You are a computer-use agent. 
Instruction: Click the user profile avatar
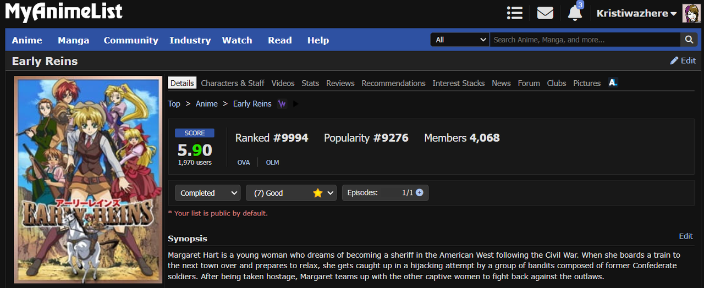coord(691,13)
